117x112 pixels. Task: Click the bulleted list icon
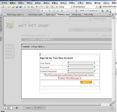click(68, 11)
